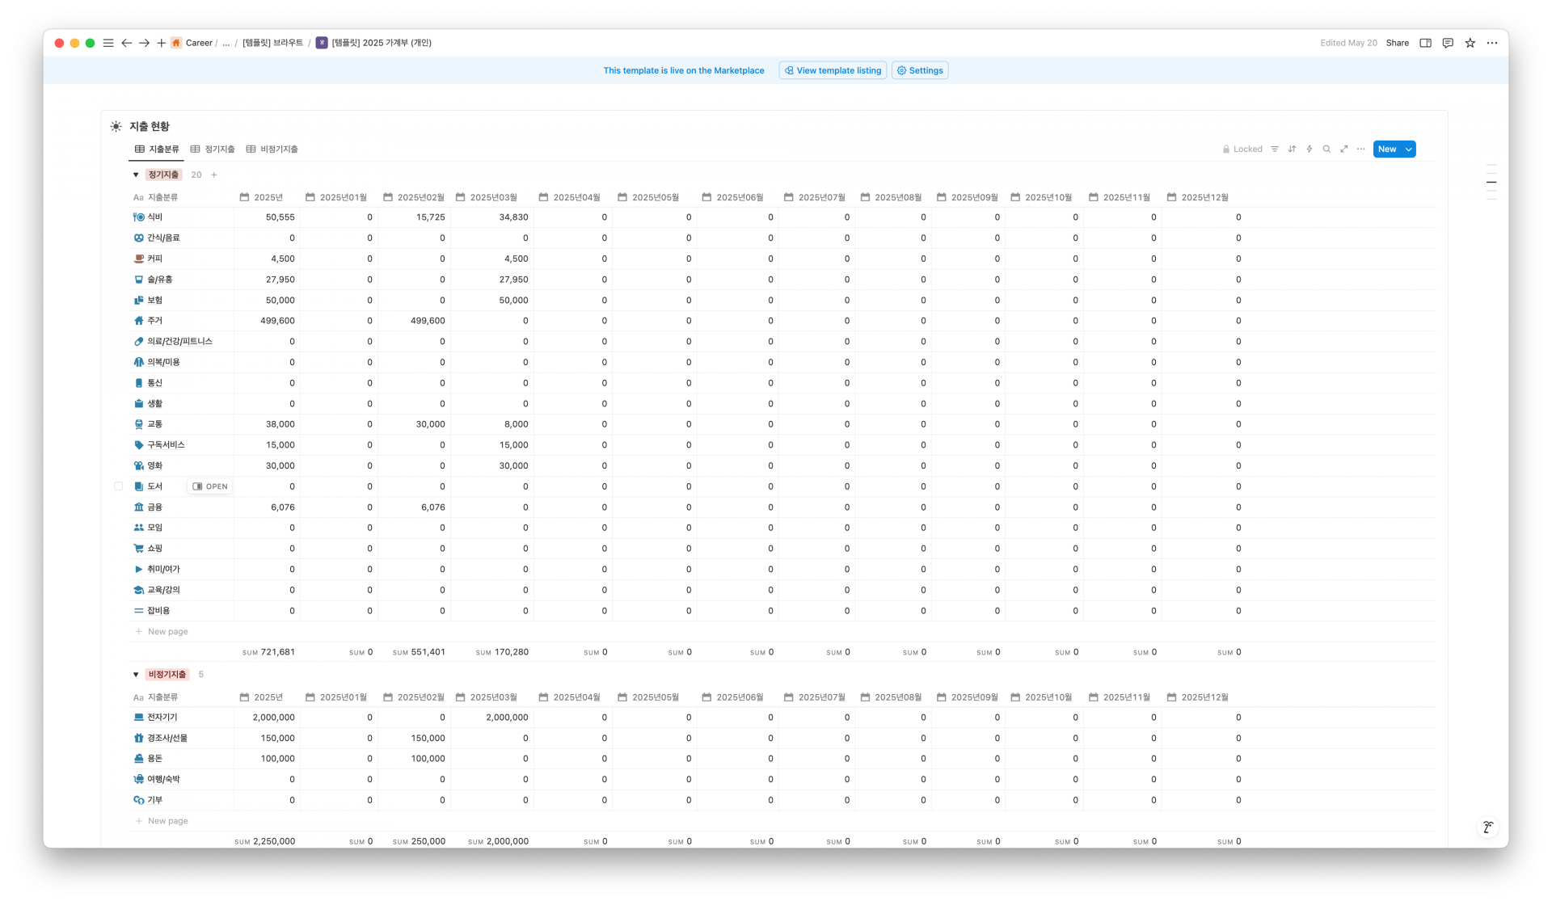Open the database in full page
The width and height of the screenshot is (1552, 905).
tap(1343, 149)
